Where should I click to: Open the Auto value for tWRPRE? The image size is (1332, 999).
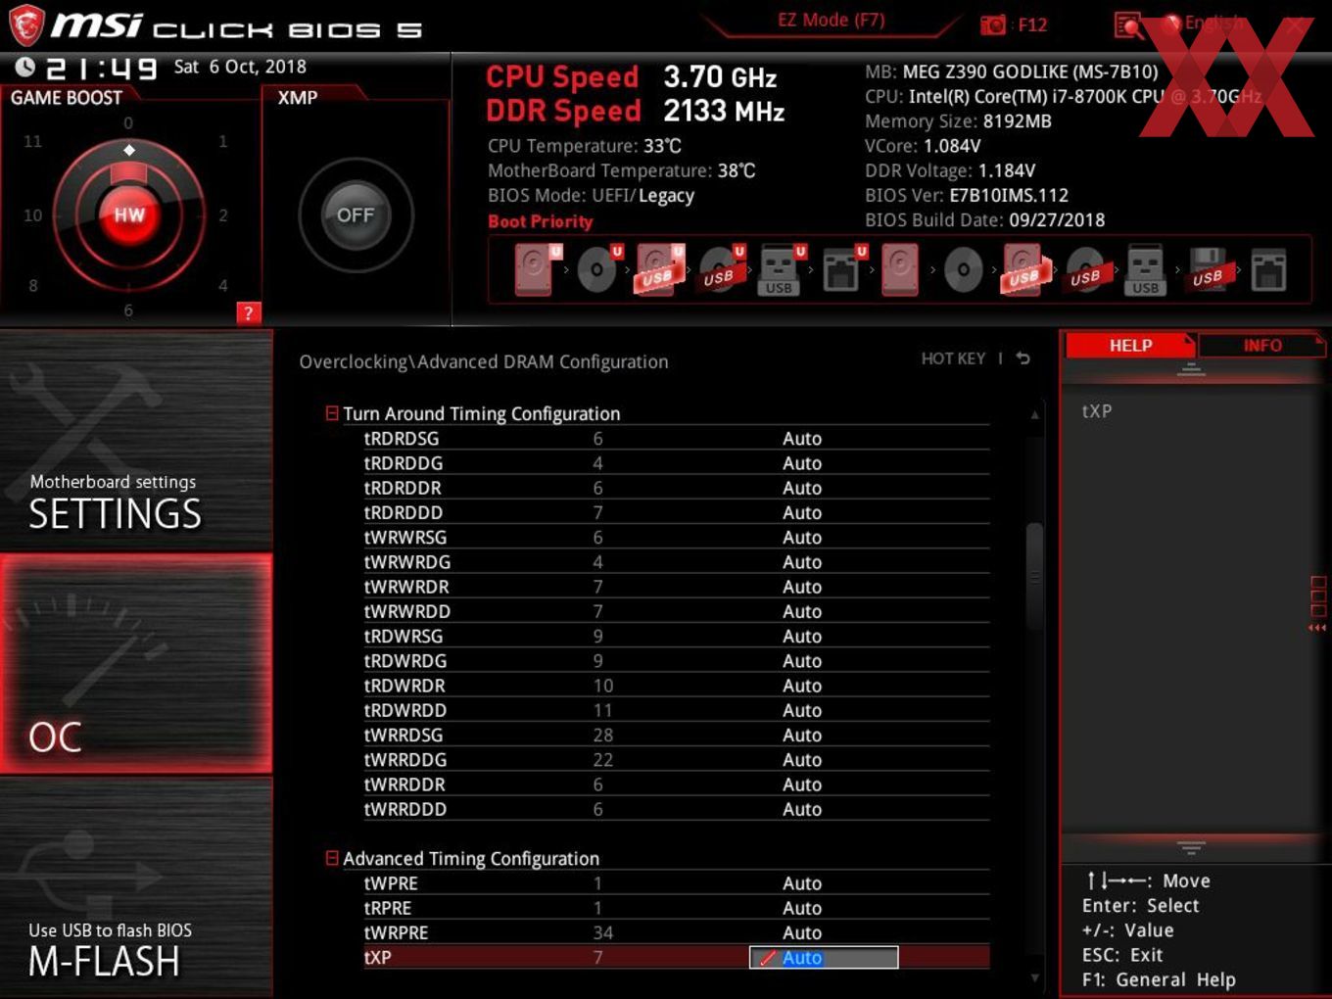(802, 932)
